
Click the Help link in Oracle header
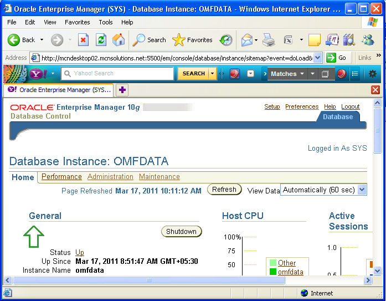[330, 106]
